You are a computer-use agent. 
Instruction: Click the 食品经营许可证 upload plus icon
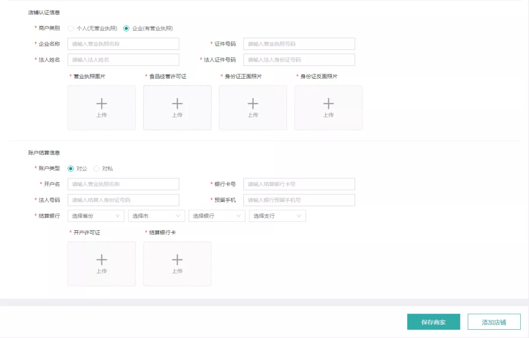coord(177,104)
